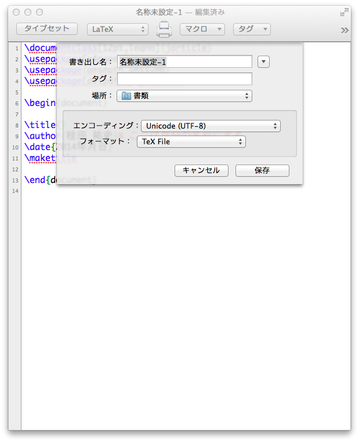Open the LaTeX engine dropdown in the toolbar
Image resolution: width=359 pixels, height=442 pixels.
tap(117, 29)
